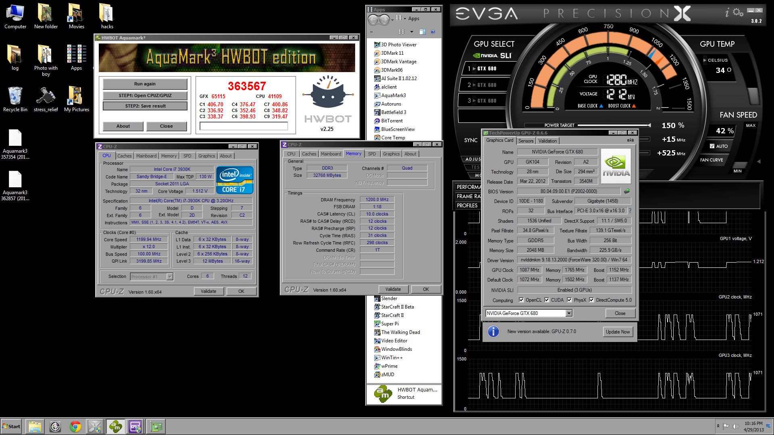Open the Movies folder on desktop
Screen dimensions: 774x435
click(x=76, y=17)
